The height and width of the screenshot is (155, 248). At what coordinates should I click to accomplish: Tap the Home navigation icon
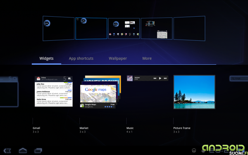click(x=23, y=150)
